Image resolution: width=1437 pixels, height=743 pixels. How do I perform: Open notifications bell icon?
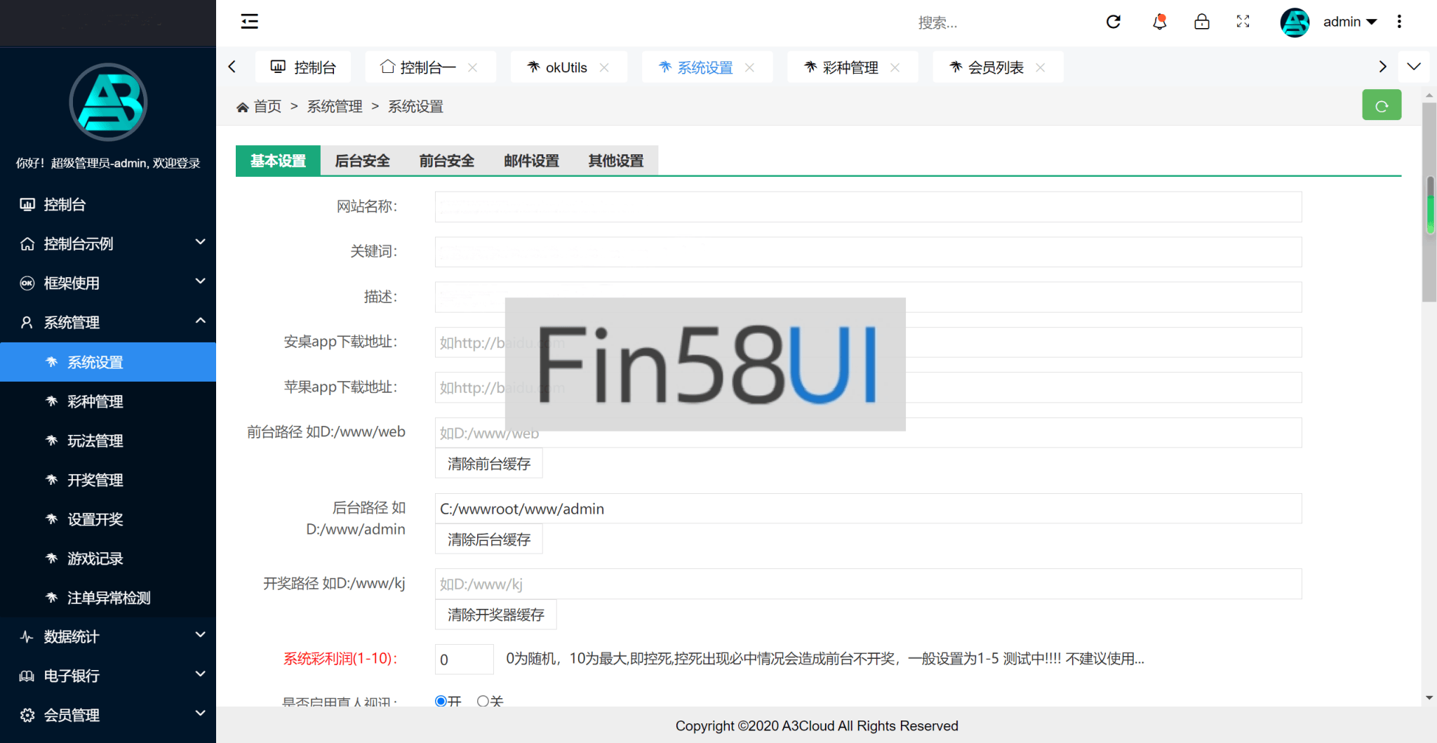click(1159, 22)
